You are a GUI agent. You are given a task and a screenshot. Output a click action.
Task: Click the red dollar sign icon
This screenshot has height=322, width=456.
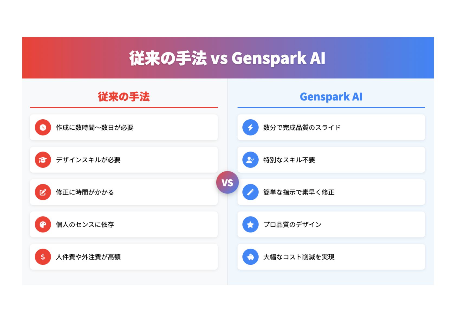[43, 257]
